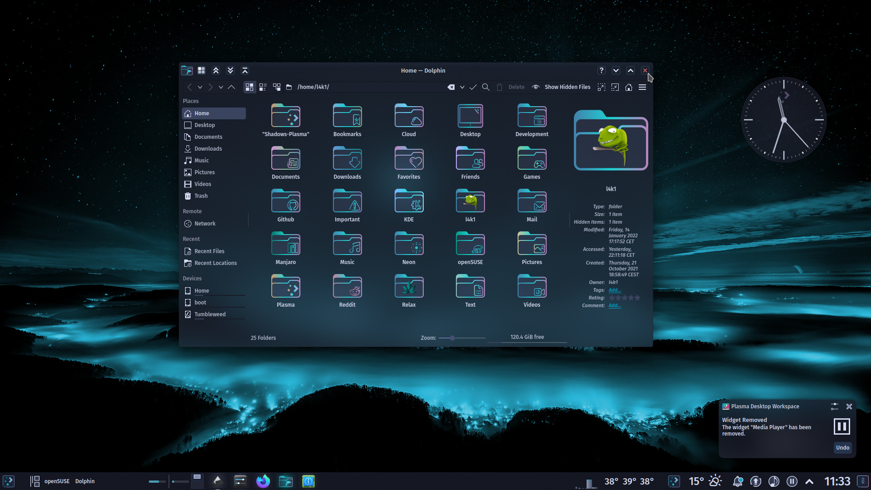Open Firefox from the taskbar
The image size is (871, 490).
click(263, 481)
